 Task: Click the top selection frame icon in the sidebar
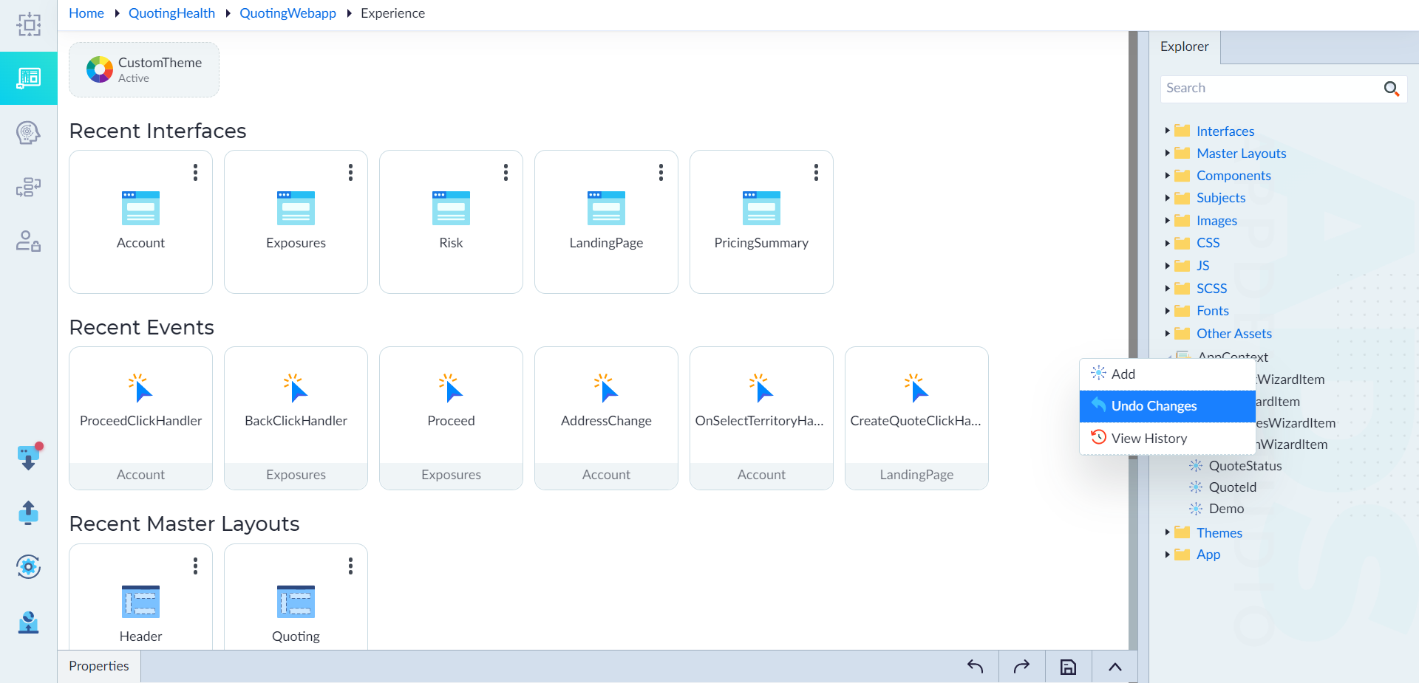[x=29, y=25]
